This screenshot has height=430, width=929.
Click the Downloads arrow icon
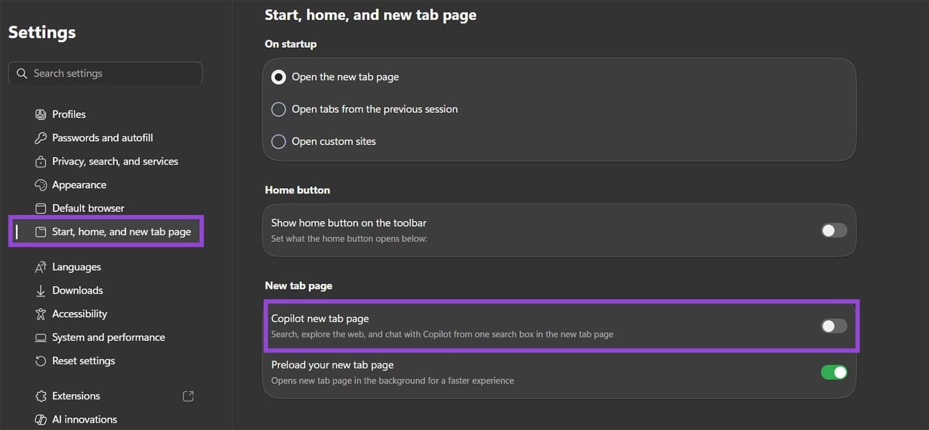40,290
